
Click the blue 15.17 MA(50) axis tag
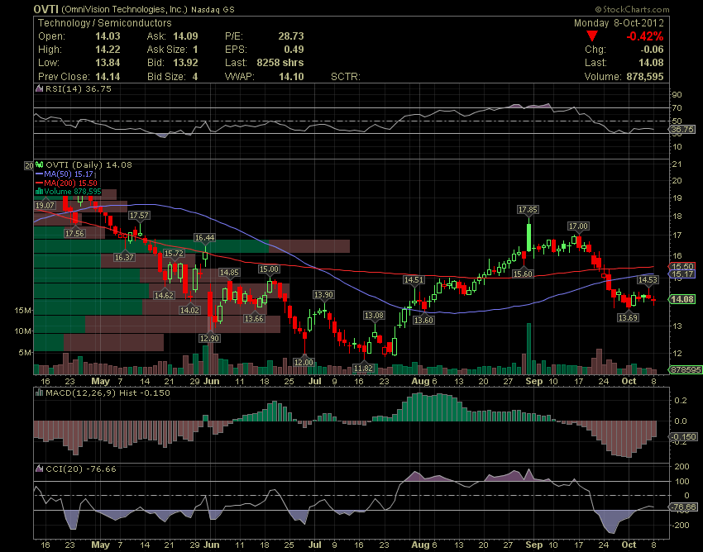click(x=682, y=274)
